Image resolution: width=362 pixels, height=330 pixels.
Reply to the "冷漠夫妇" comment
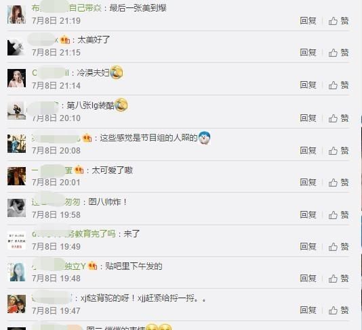(308, 85)
